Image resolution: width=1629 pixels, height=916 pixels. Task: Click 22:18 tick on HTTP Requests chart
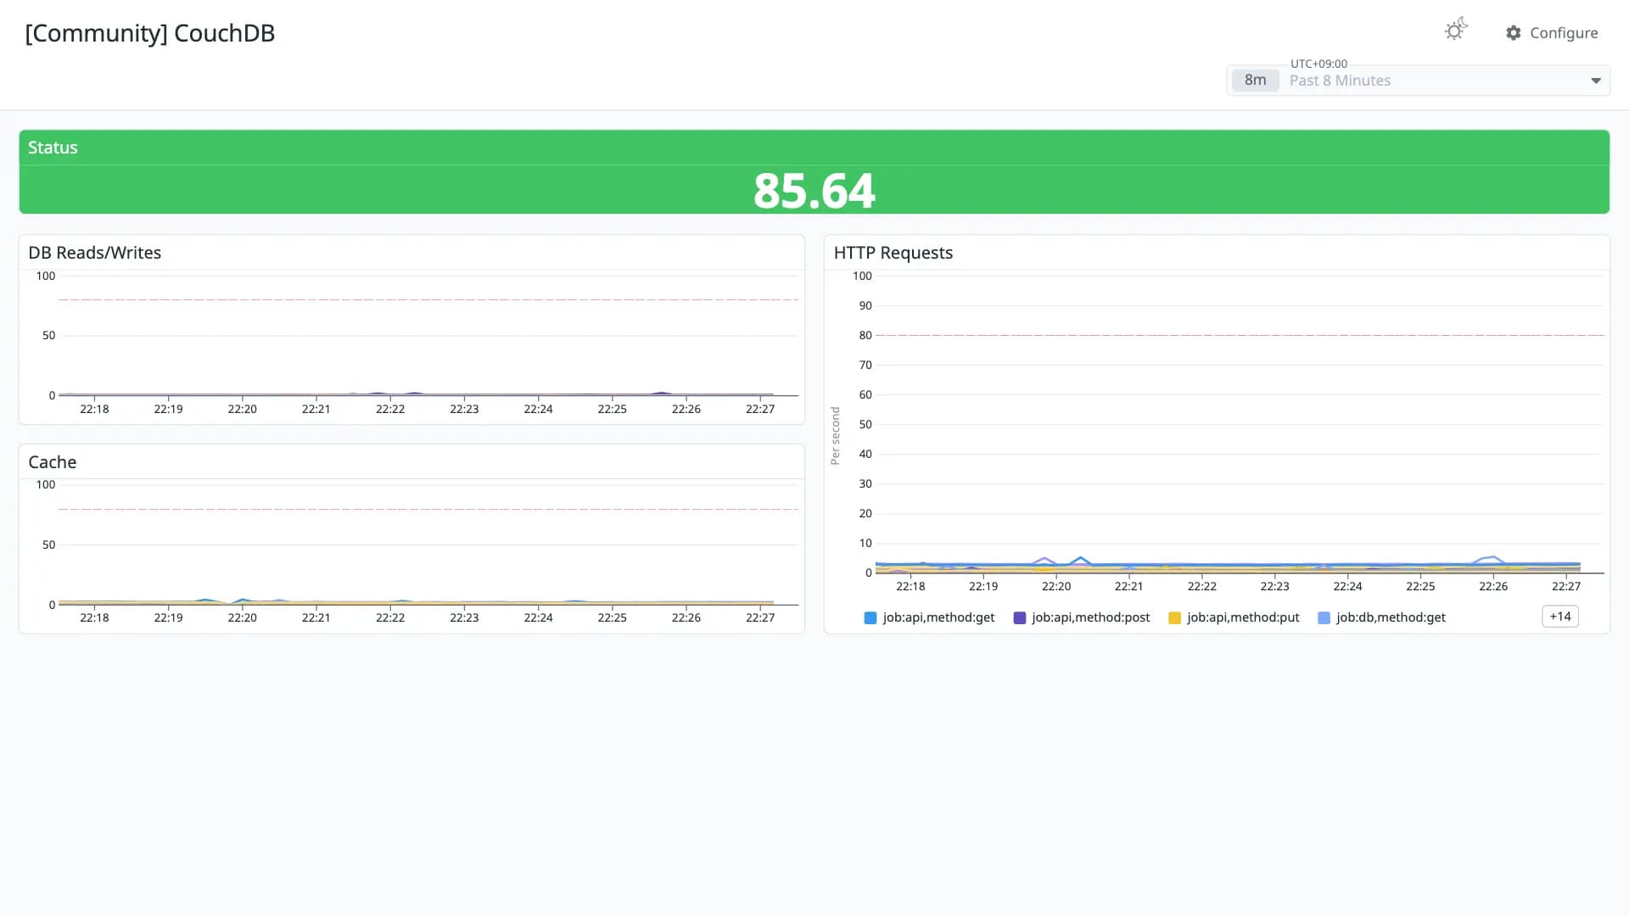[x=910, y=586]
